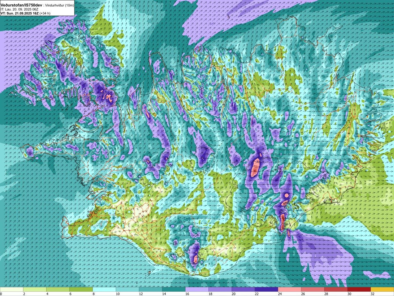Pick the legend scale value "26"
The width and height of the screenshot is (394, 296).
coord(303,294)
